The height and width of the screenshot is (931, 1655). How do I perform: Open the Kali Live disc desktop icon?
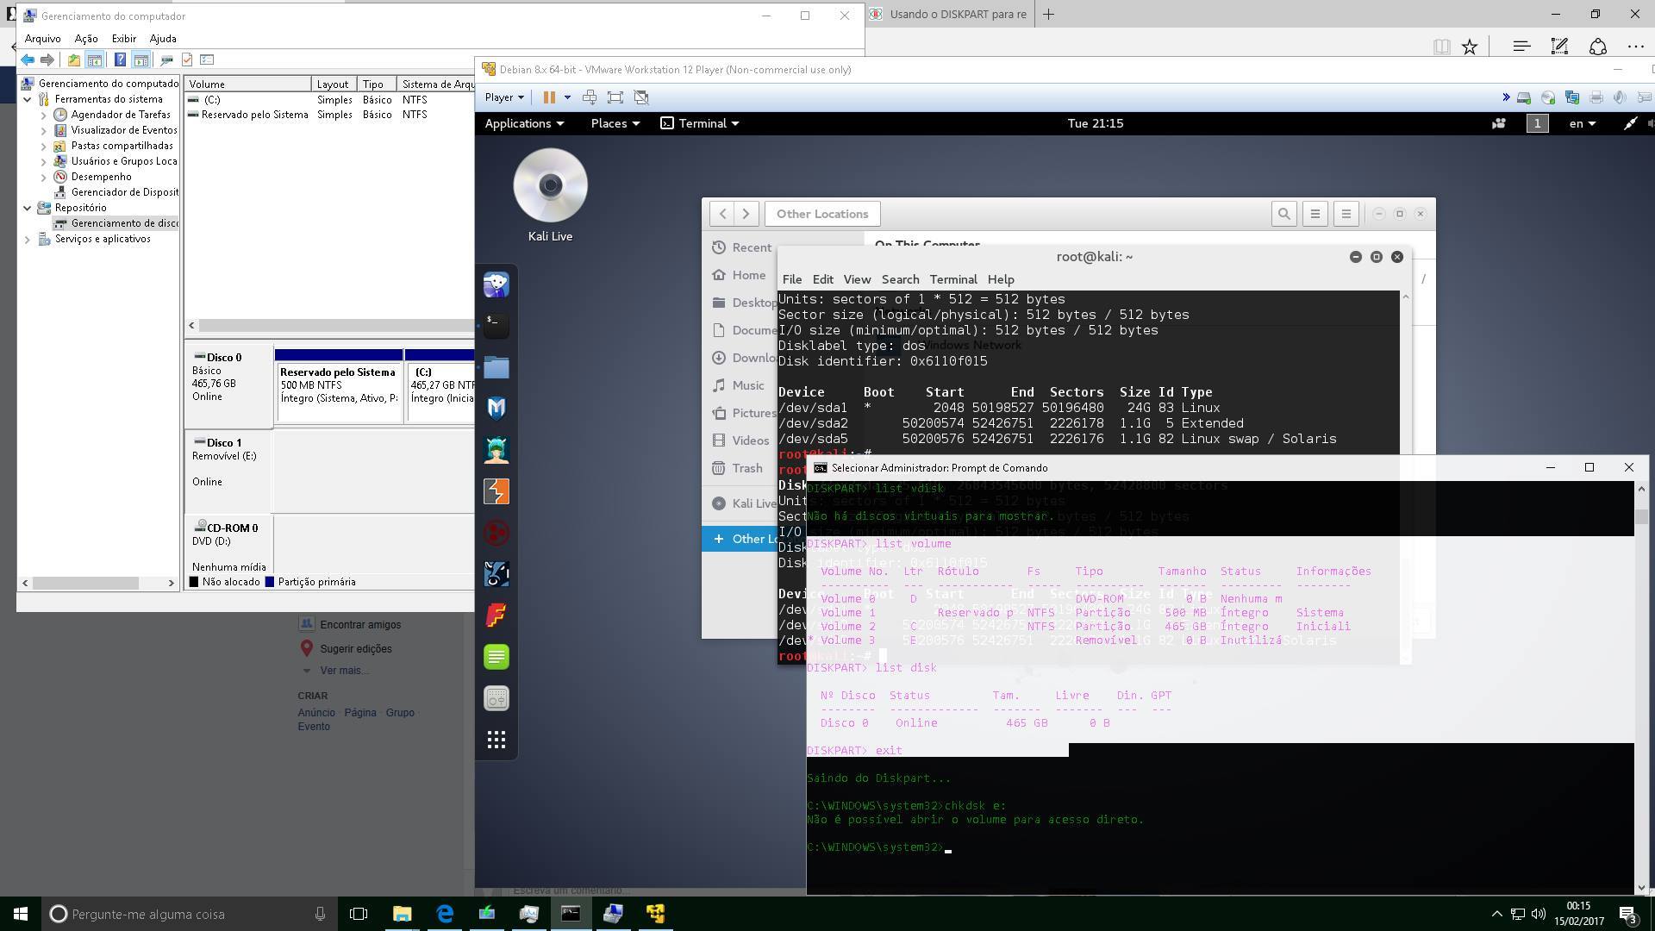click(550, 196)
